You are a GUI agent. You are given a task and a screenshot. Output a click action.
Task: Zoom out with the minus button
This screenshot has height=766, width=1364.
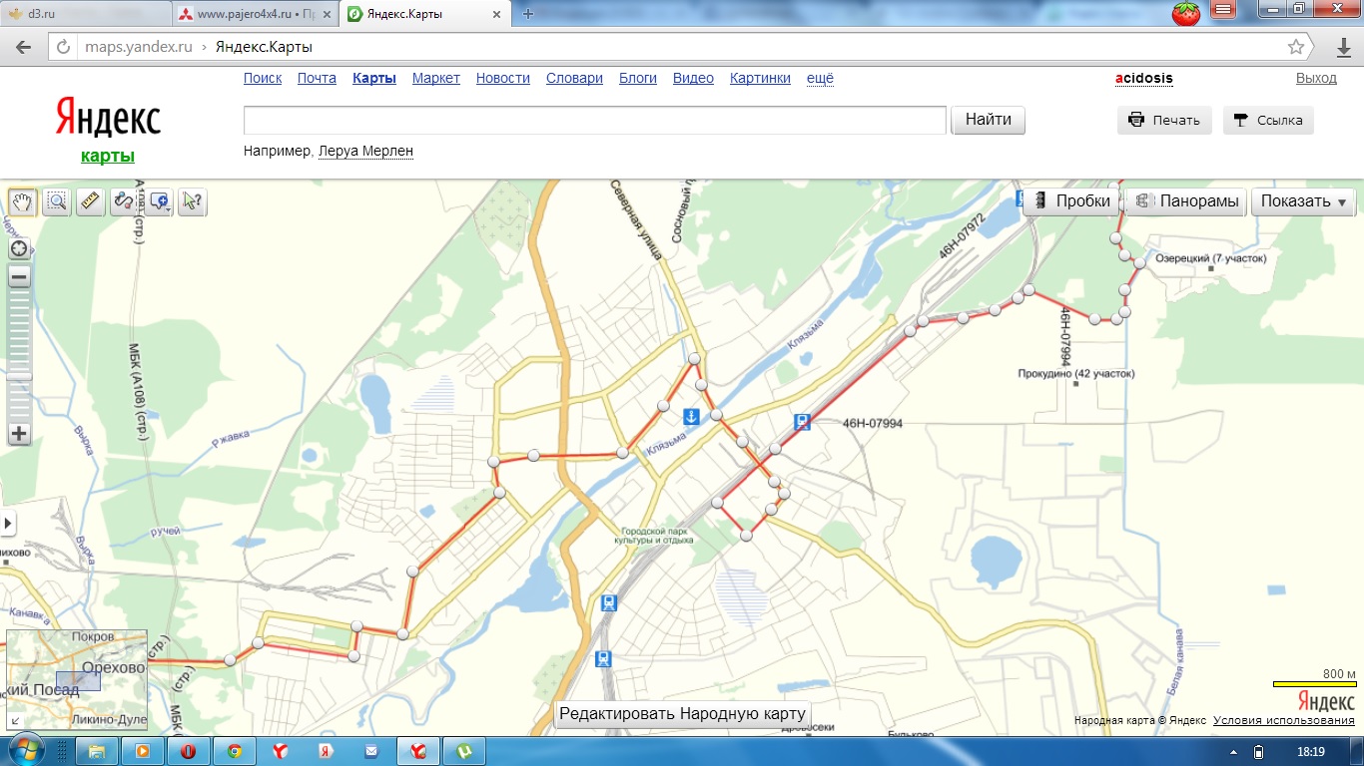click(18, 277)
